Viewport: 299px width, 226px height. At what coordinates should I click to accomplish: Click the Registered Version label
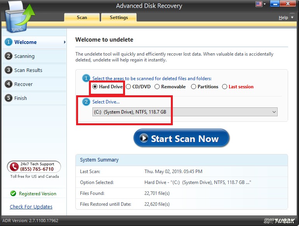coord(38,194)
